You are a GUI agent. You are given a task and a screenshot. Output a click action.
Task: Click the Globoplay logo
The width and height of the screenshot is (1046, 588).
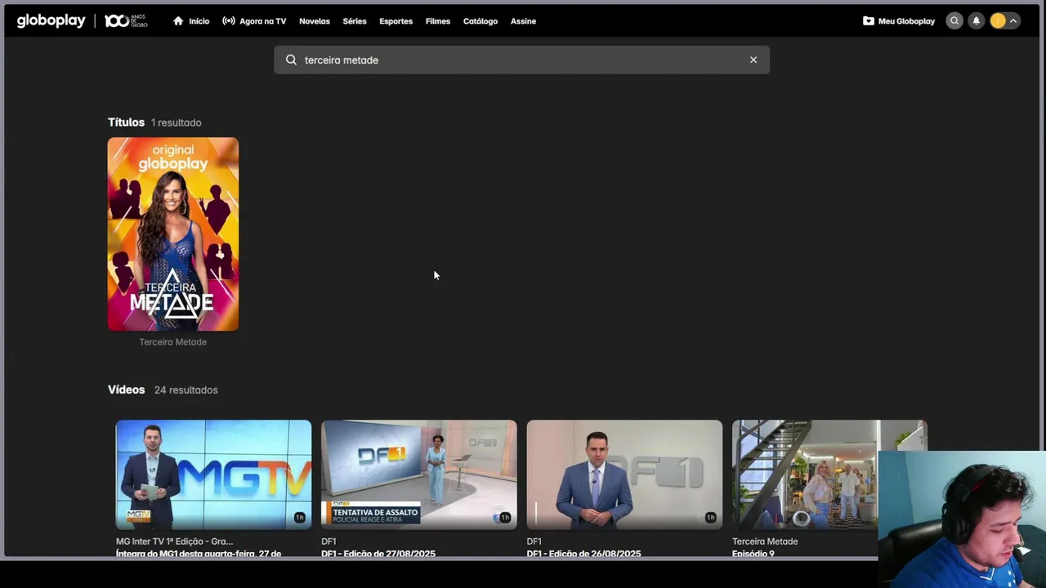tap(51, 21)
